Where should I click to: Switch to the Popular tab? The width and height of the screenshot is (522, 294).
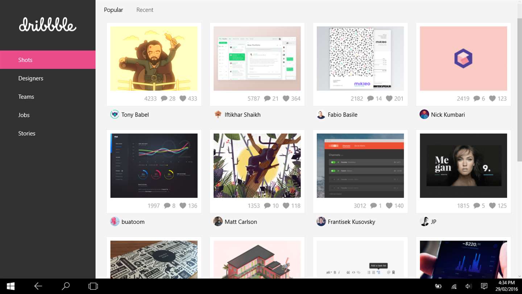113,10
